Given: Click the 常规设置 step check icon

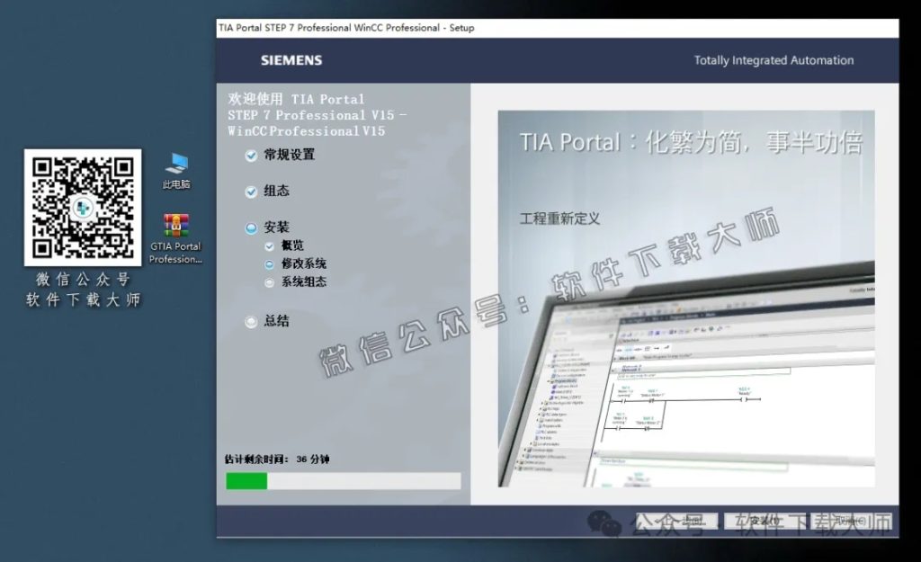Looking at the screenshot, I should point(250,155).
